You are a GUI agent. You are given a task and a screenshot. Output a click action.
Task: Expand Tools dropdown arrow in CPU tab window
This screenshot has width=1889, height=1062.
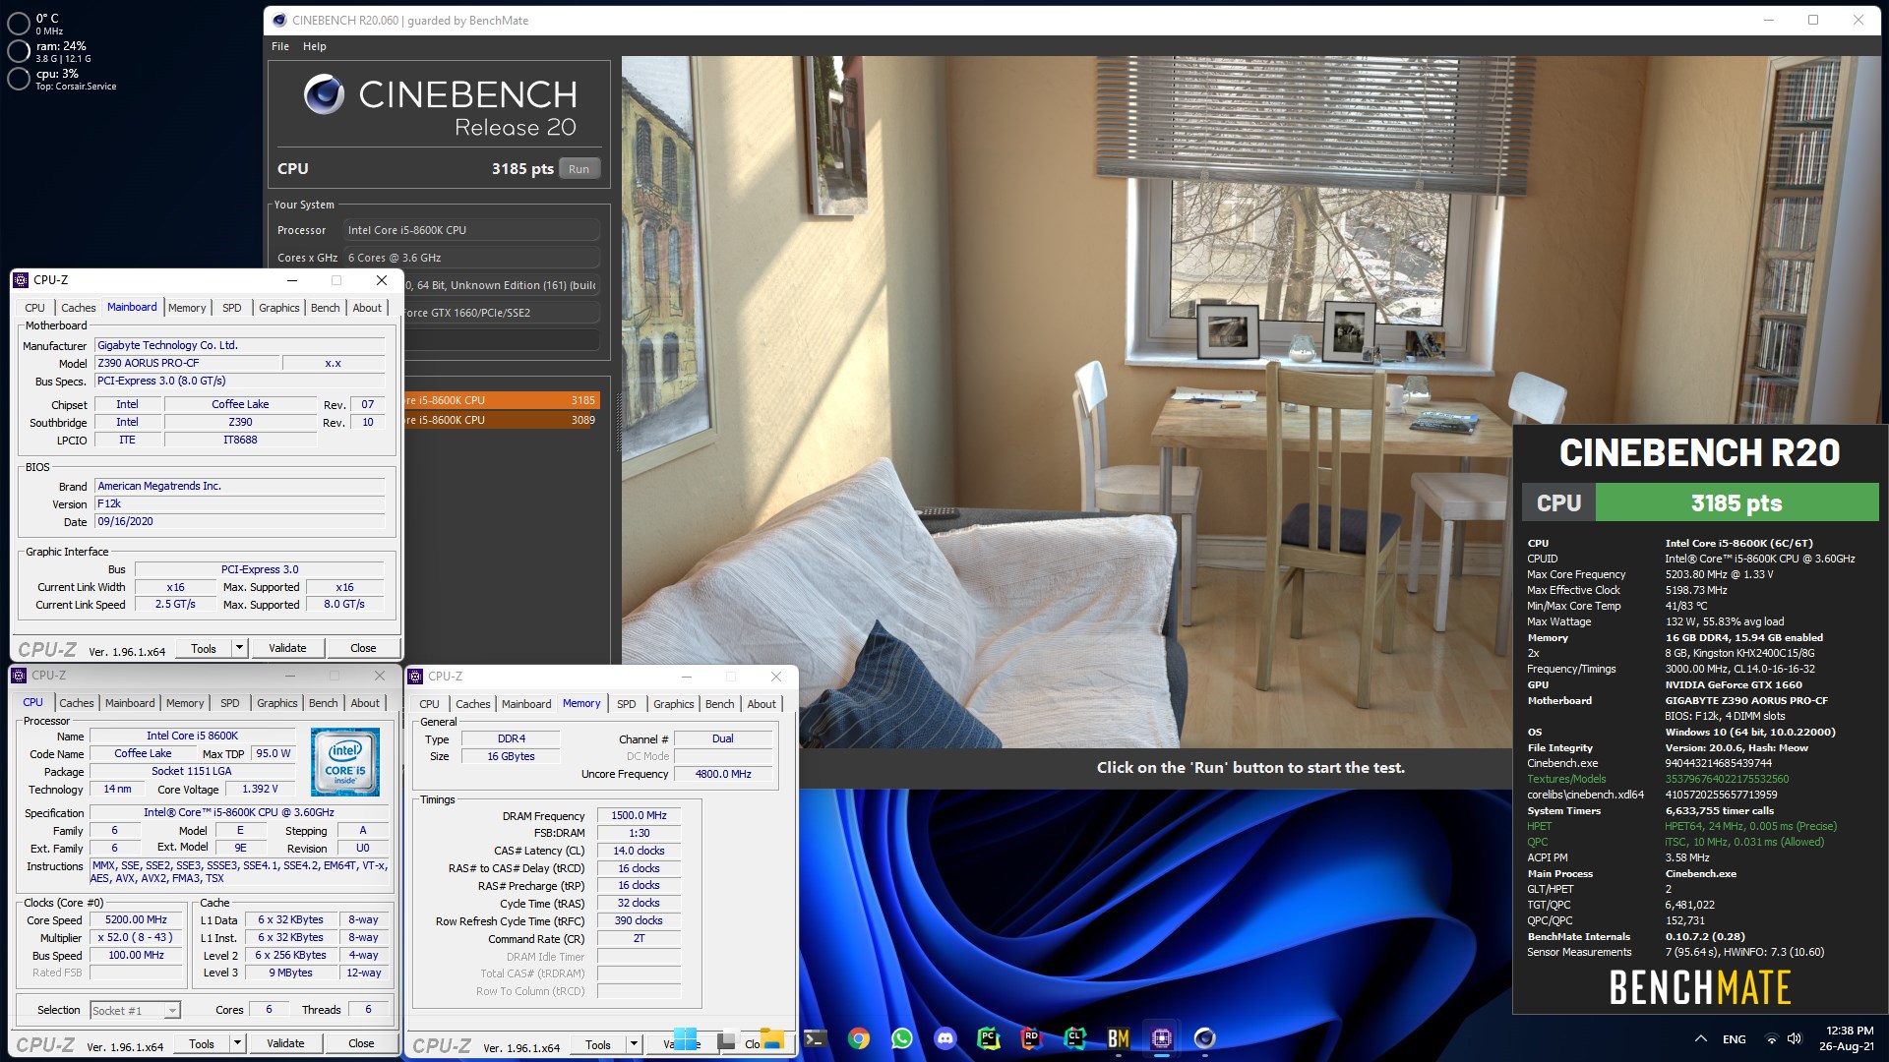coord(237,1043)
